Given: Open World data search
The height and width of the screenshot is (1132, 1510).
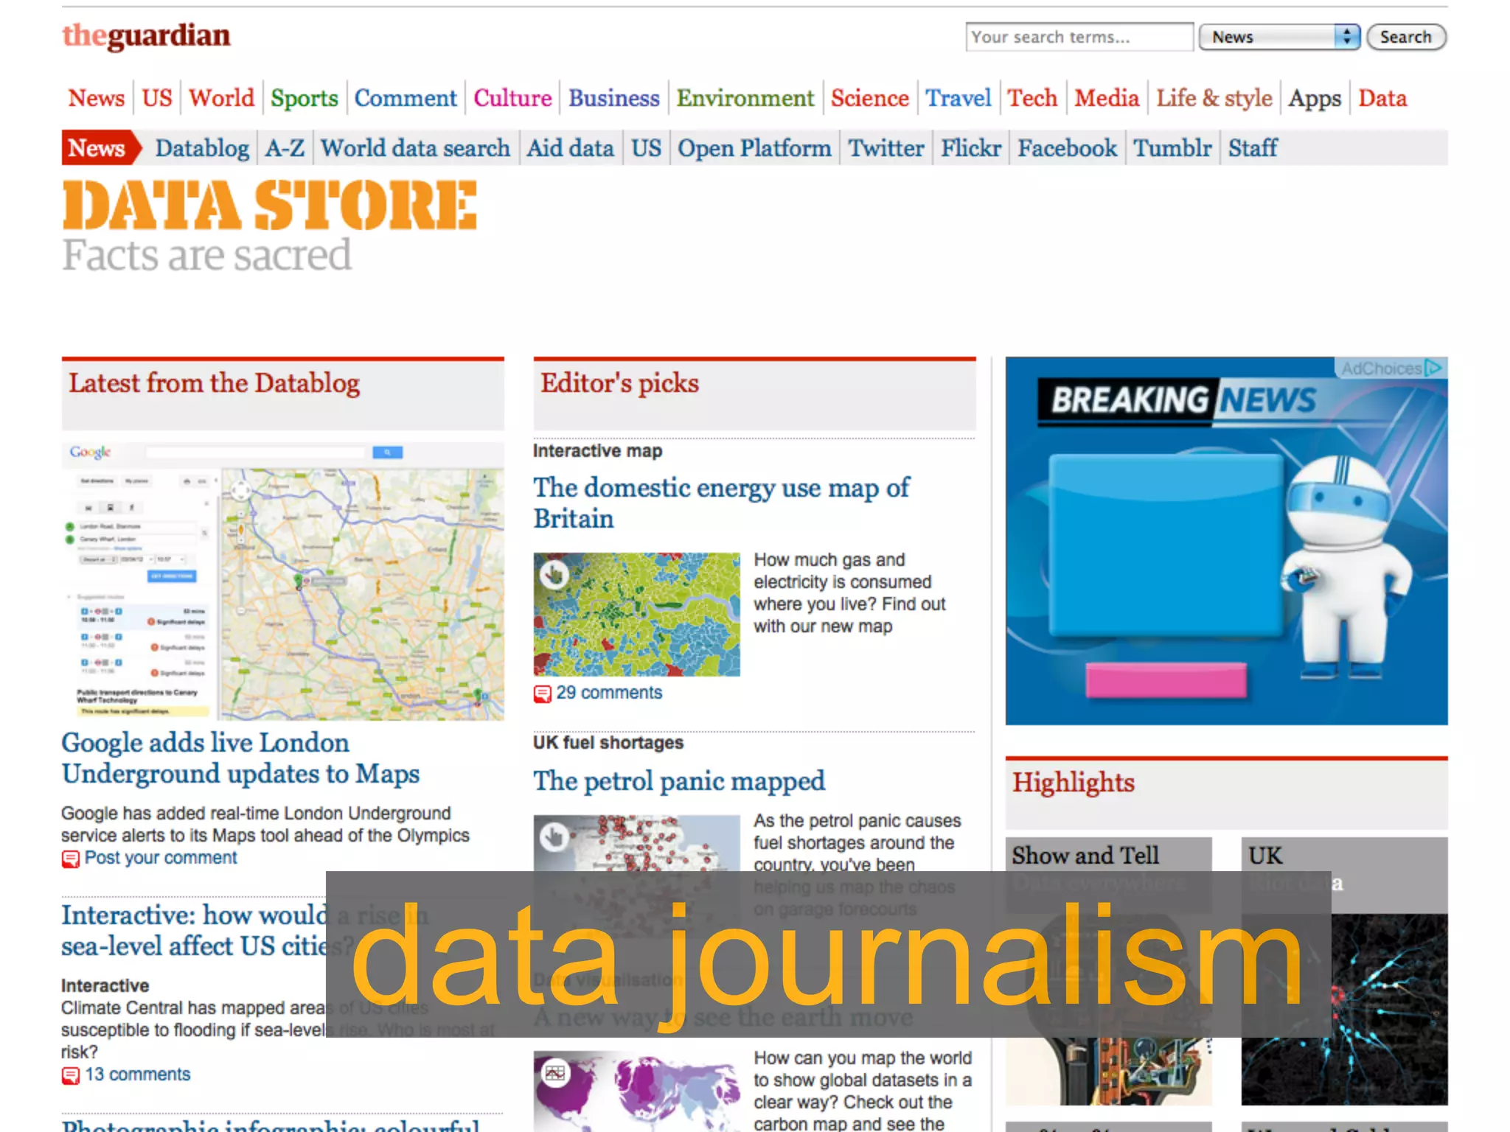Looking at the screenshot, I should tap(415, 148).
